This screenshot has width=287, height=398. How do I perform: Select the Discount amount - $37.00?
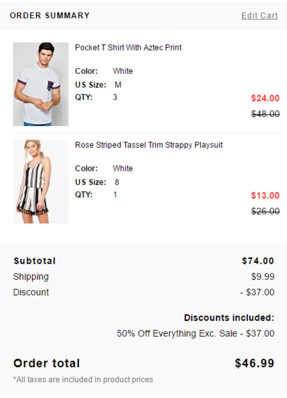pyautogui.click(x=257, y=292)
